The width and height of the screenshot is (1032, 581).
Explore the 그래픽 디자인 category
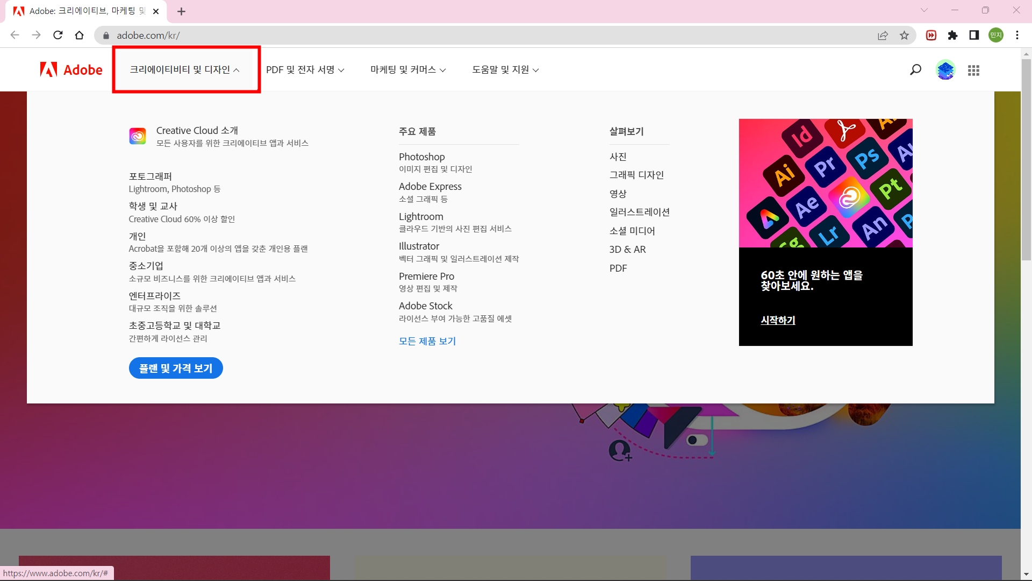636,175
